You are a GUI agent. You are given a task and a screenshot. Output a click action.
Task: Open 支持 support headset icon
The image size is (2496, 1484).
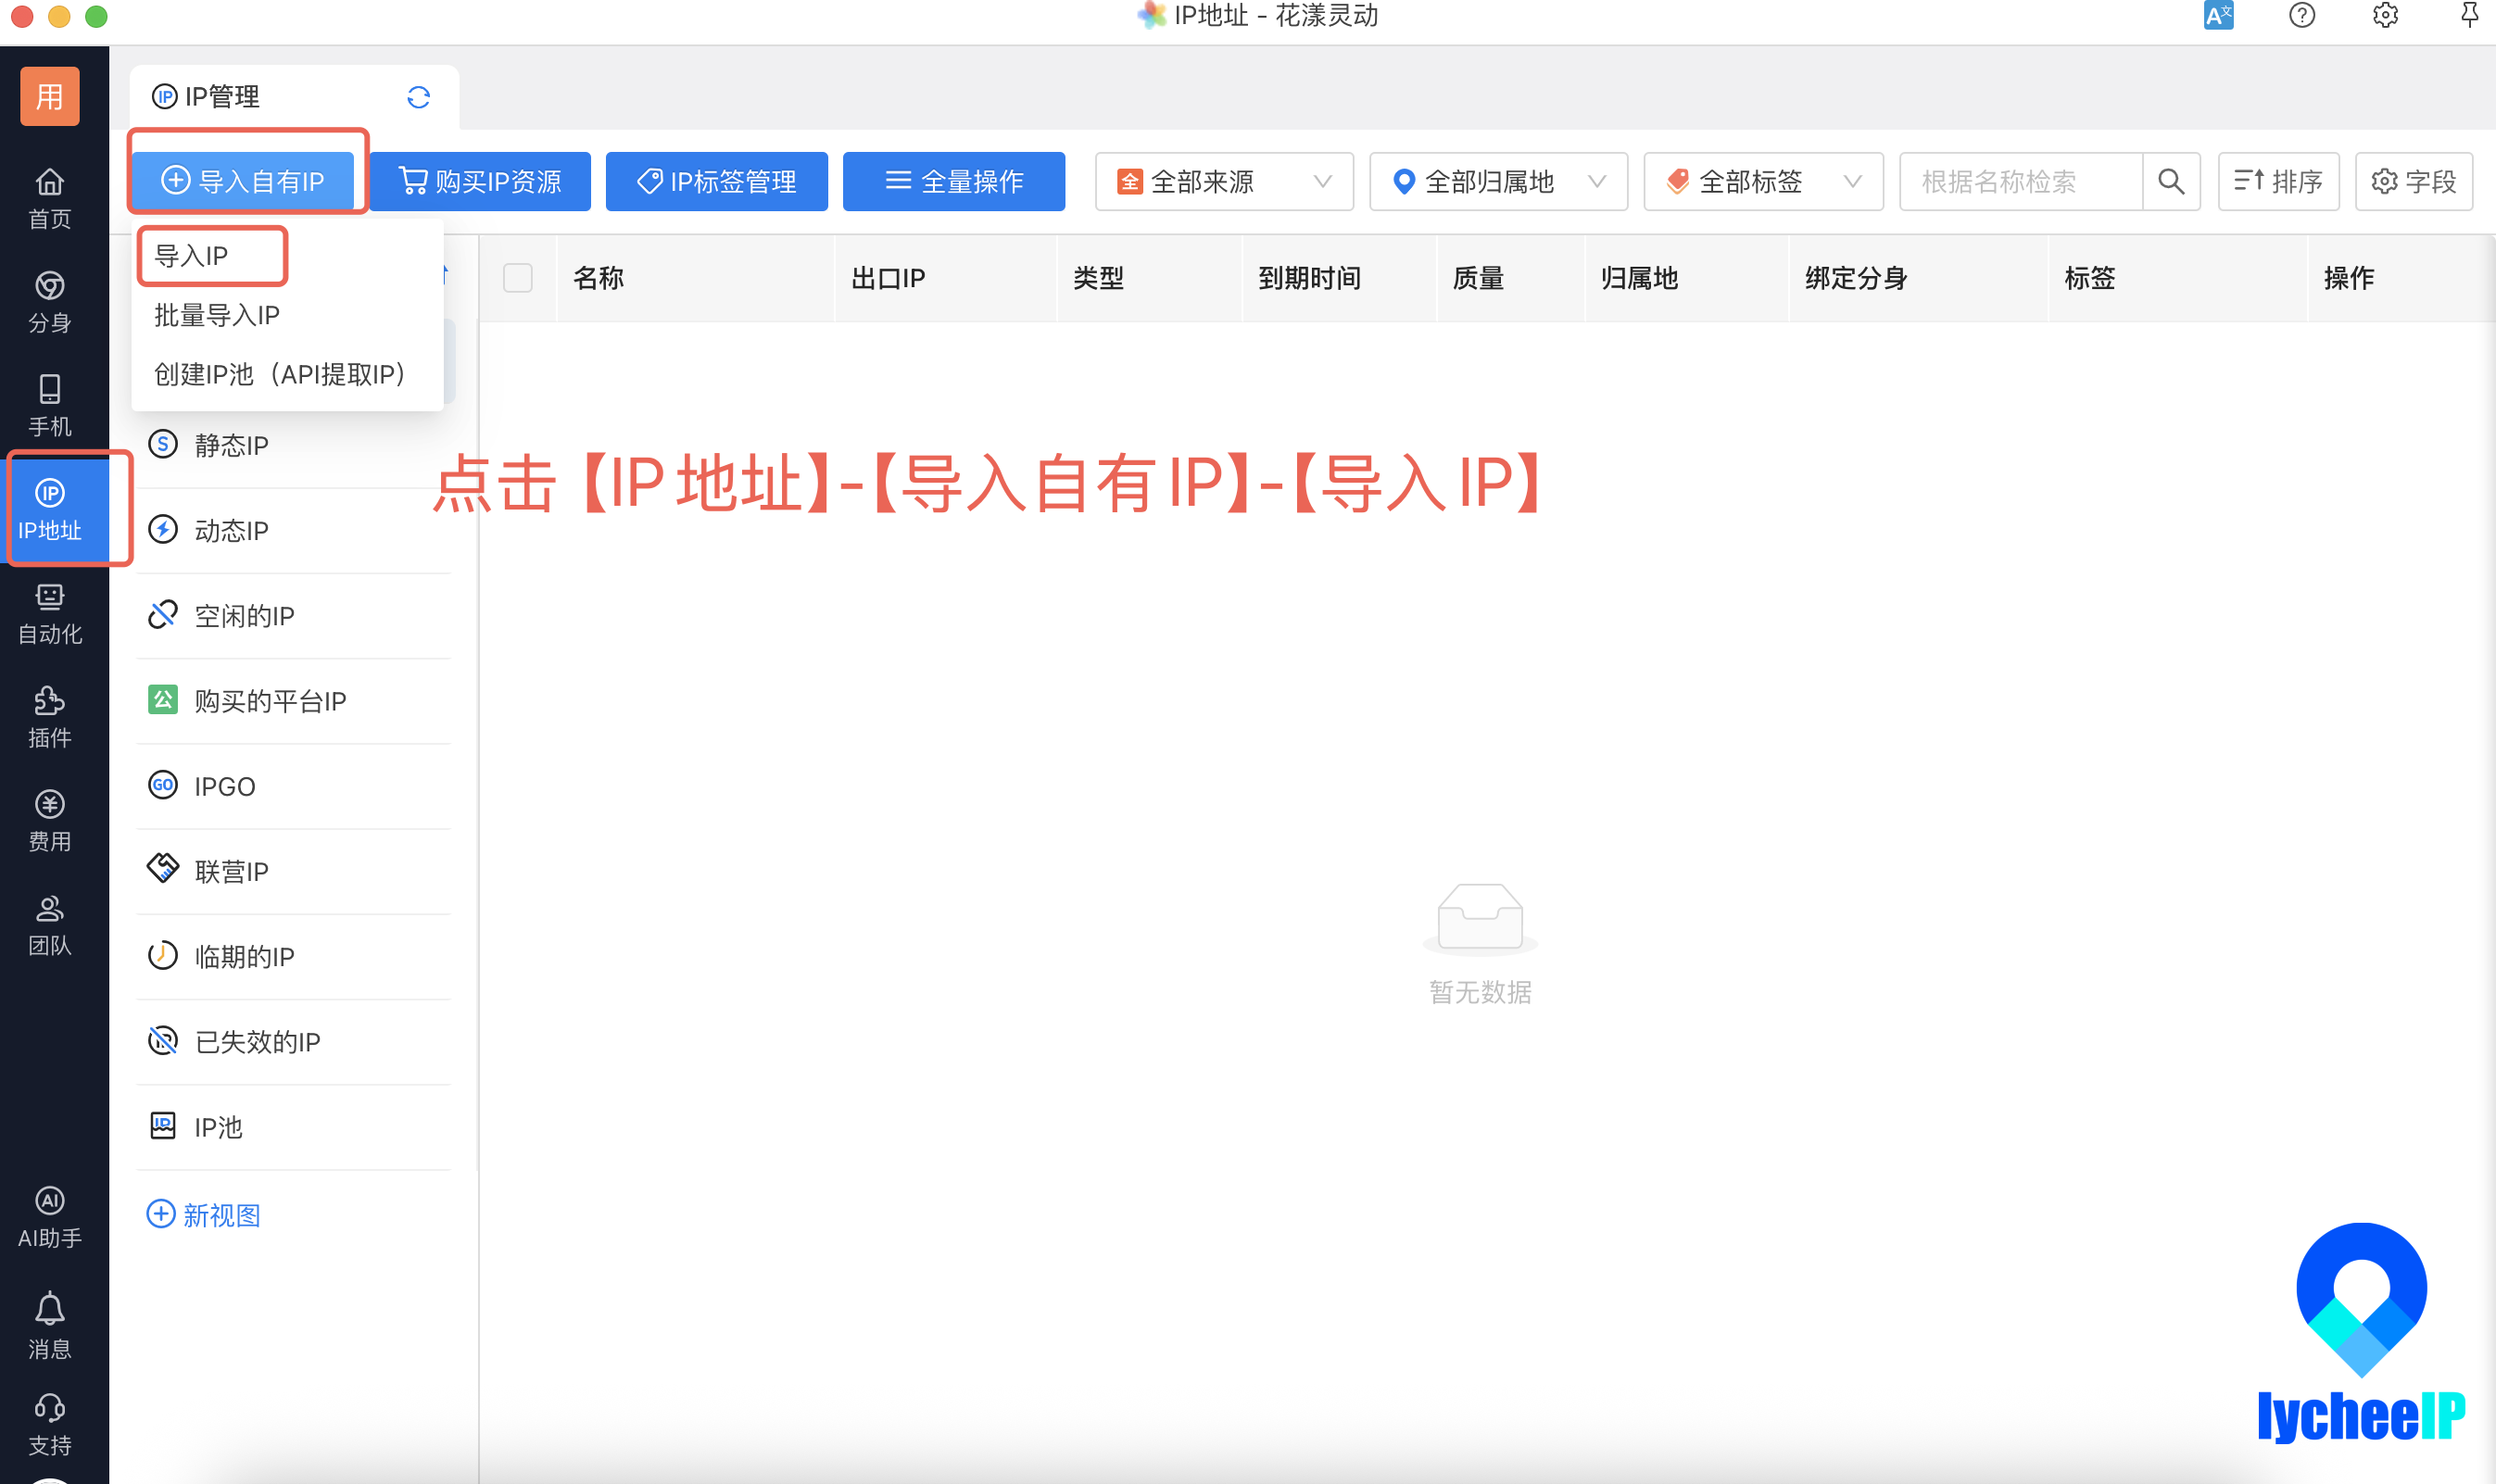[x=50, y=1424]
